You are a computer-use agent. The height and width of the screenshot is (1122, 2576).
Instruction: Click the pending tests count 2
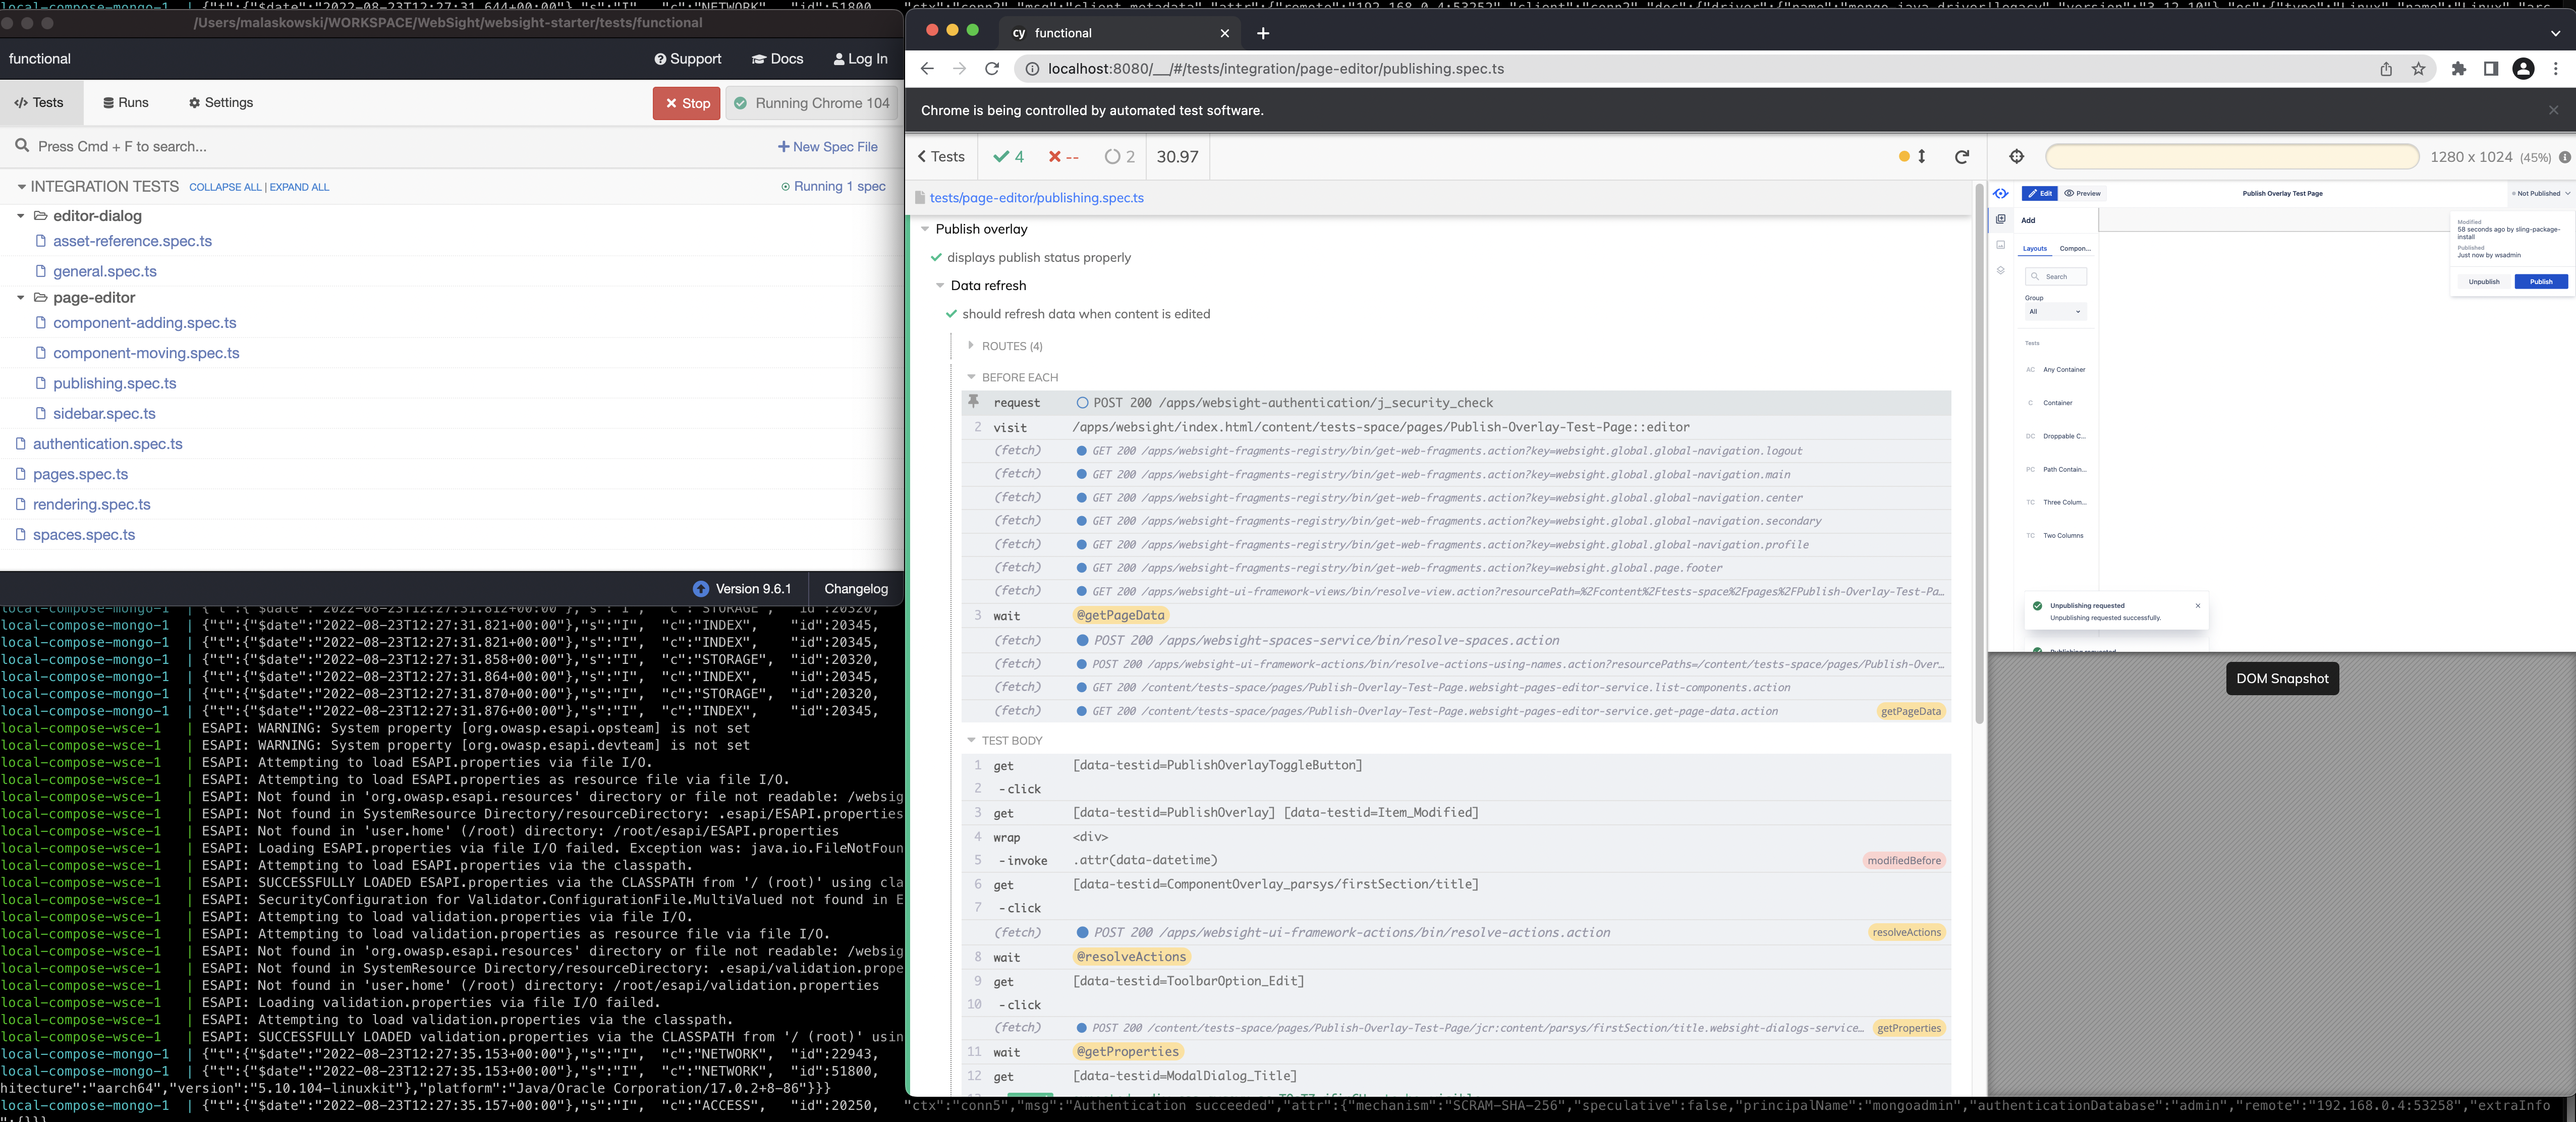pyautogui.click(x=1120, y=156)
